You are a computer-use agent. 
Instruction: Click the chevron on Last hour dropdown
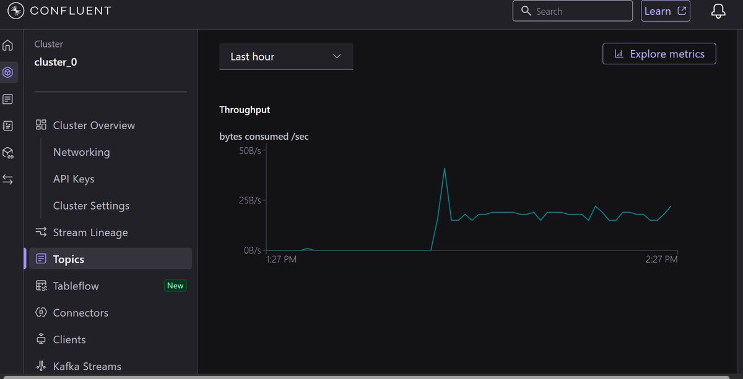point(337,56)
